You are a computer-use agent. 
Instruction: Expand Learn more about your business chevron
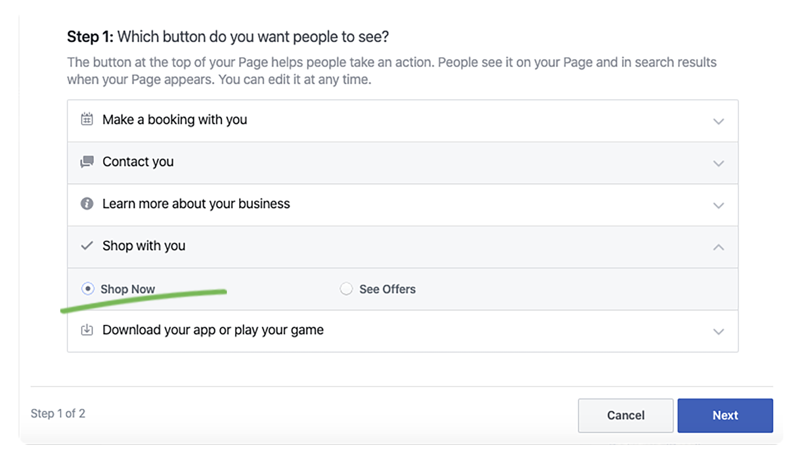coord(718,205)
